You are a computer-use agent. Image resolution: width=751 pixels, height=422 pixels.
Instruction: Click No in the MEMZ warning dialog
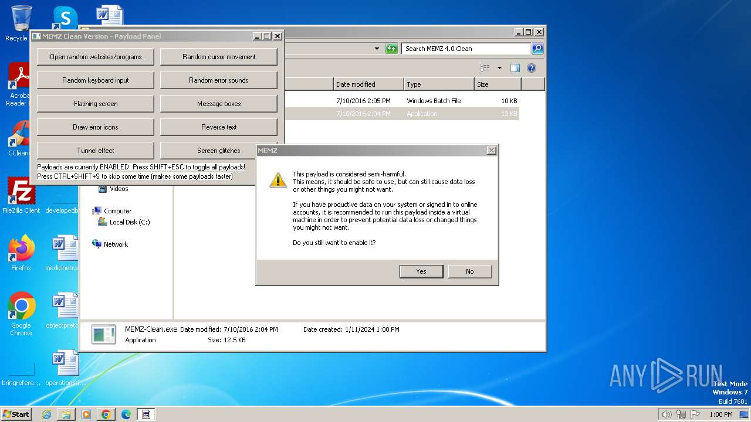(x=470, y=271)
